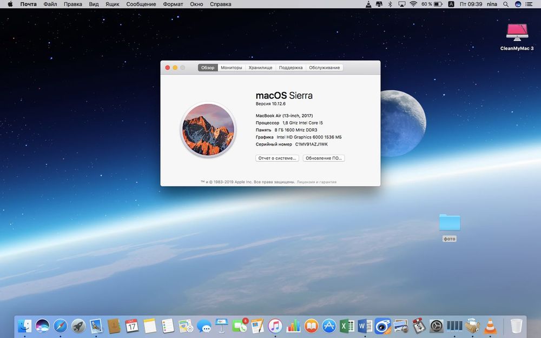Open the Mail stamp icon in Dock

coord(96,326)
